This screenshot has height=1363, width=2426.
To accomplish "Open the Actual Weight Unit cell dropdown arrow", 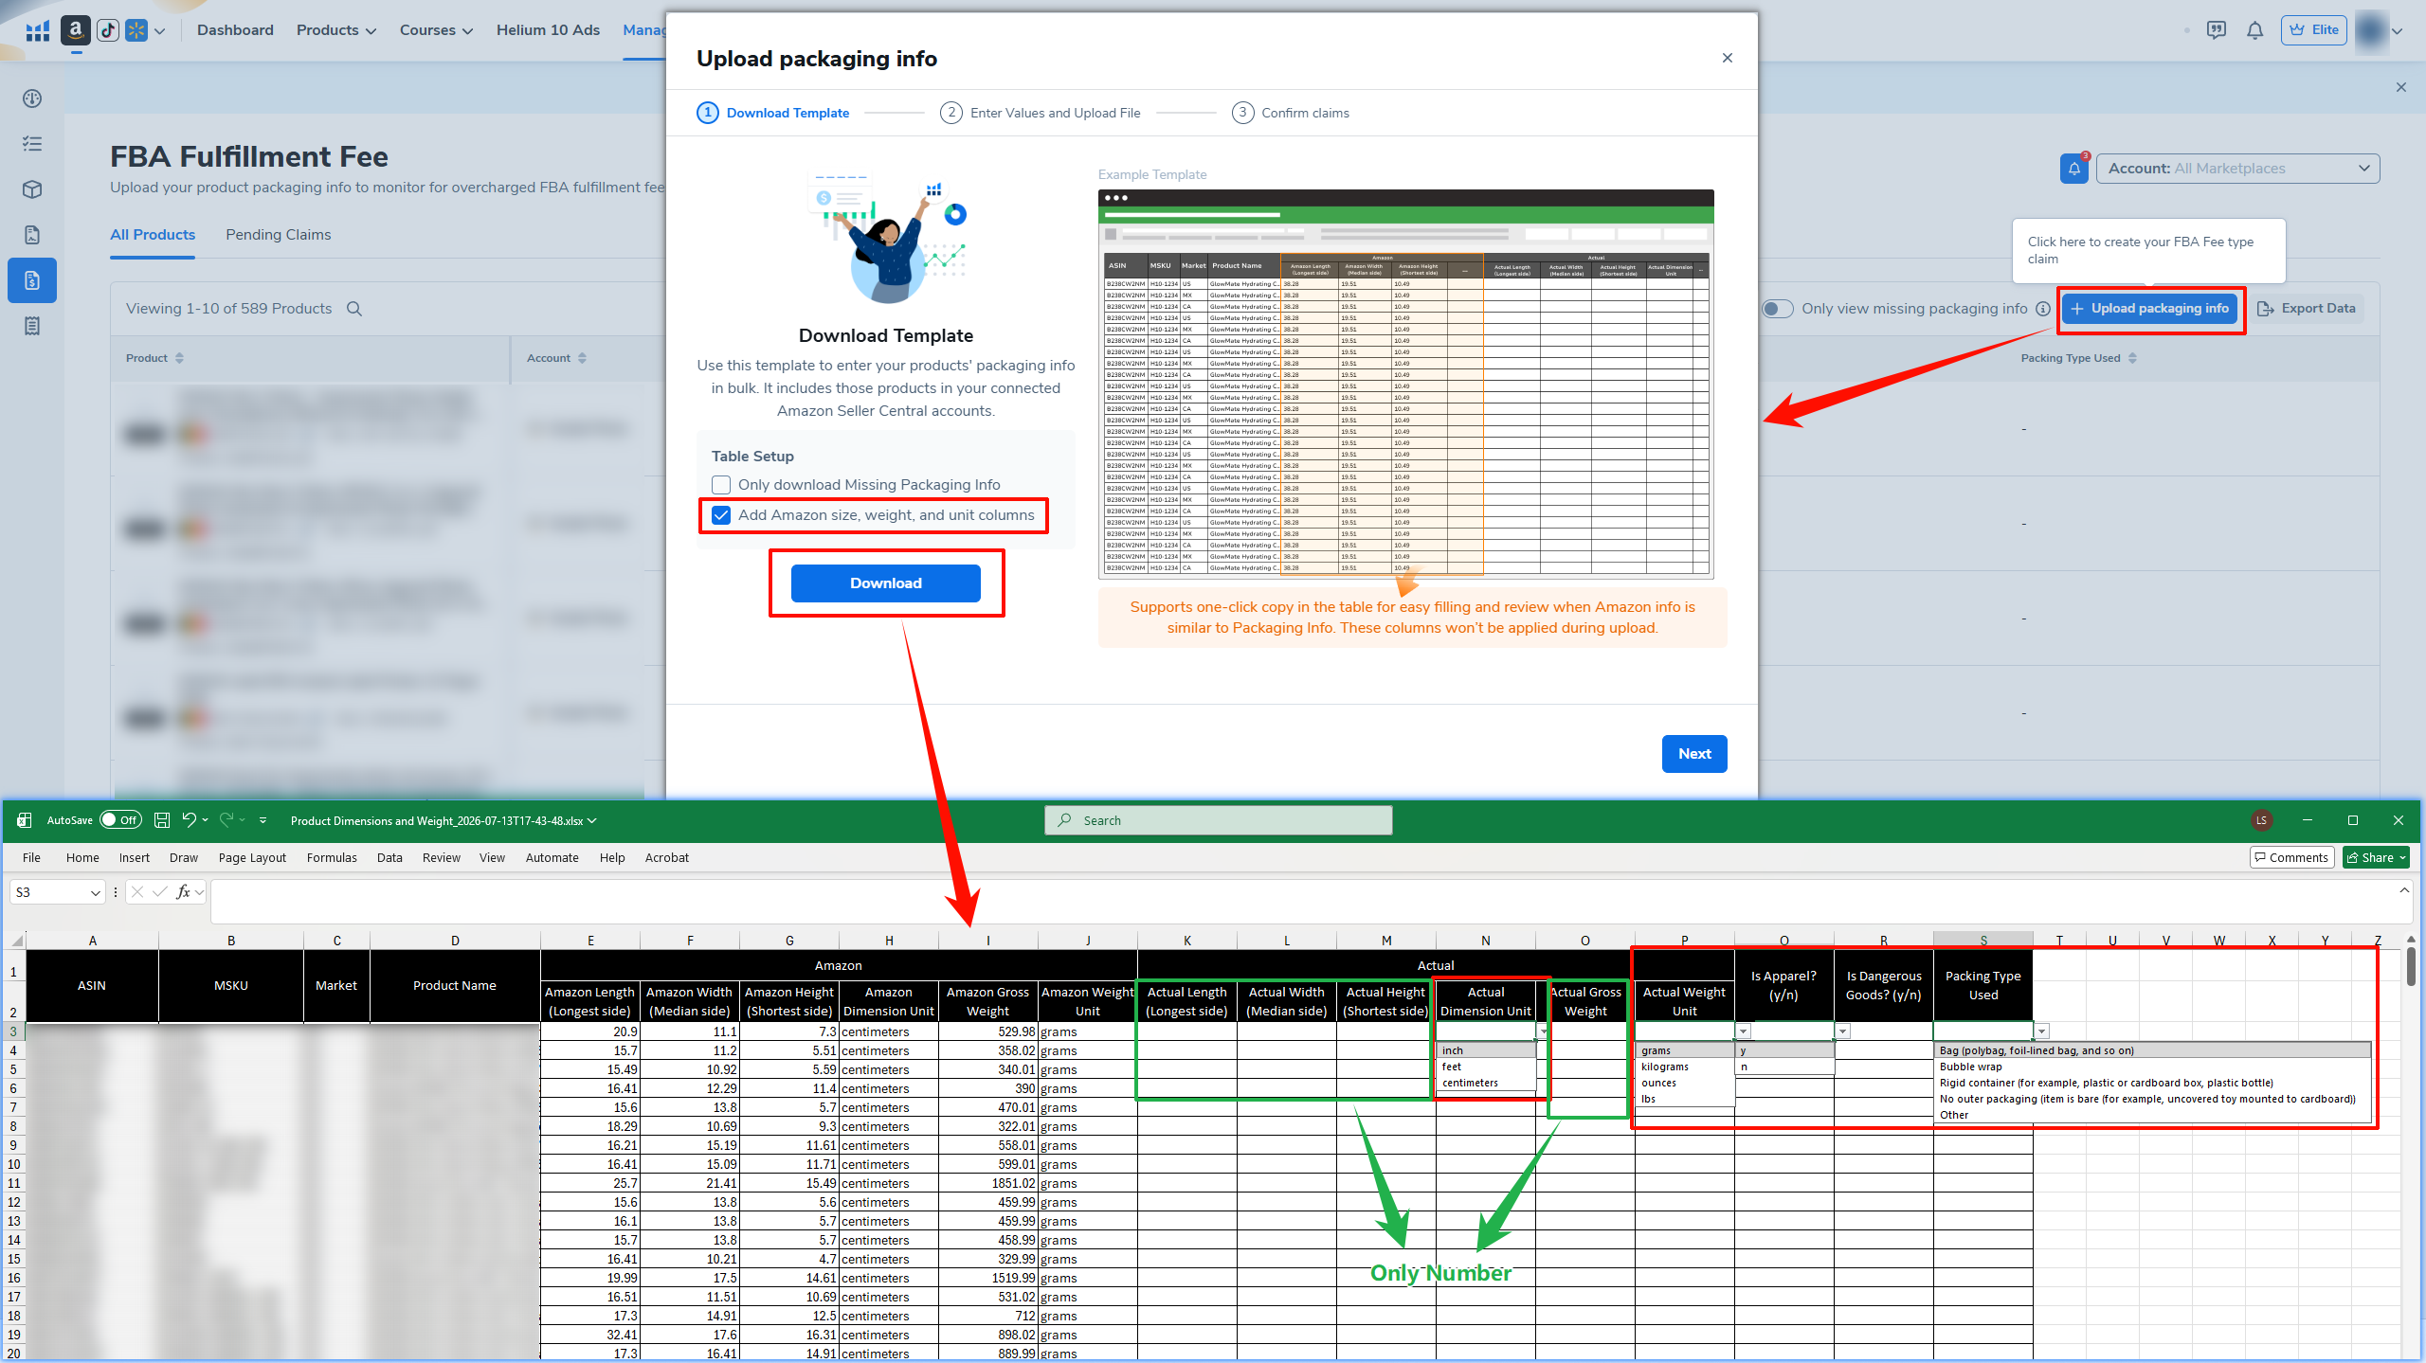I will click(1743, 1031).
